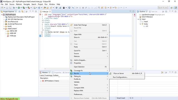Screen dimensions: 178x100
Task: Expand the META-INF folder
Action: pos(6,31)
